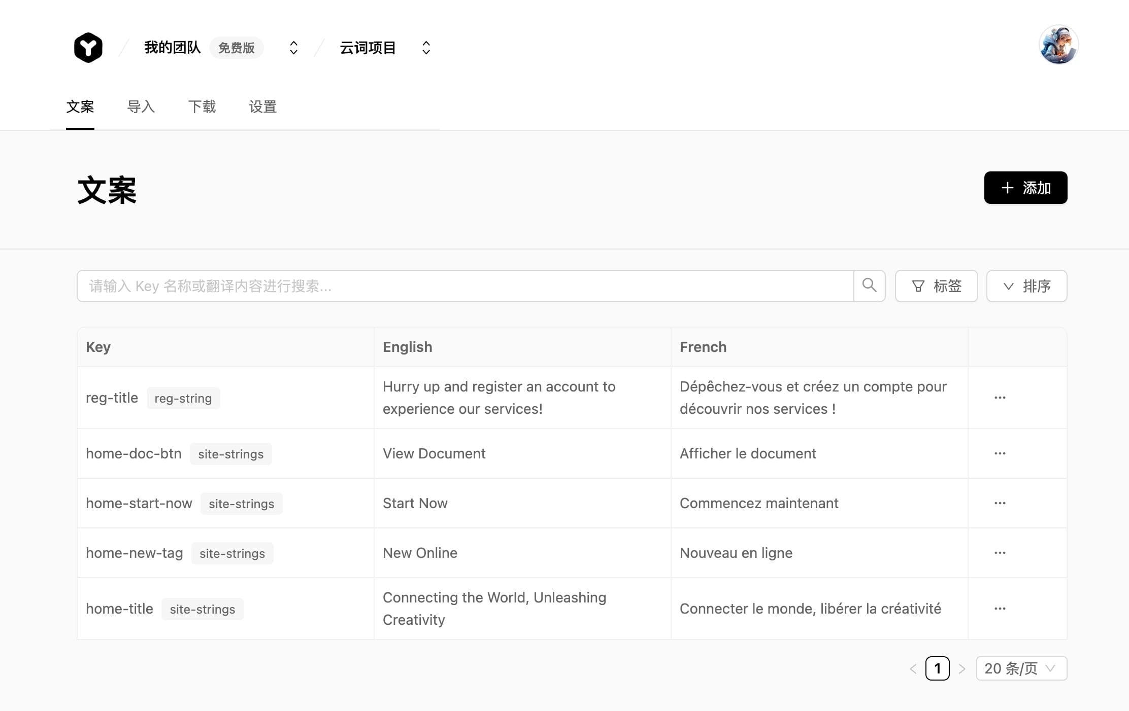Click the user avatar in the top right
This screenshot has width=1129, height=711.
(1058, 44)
